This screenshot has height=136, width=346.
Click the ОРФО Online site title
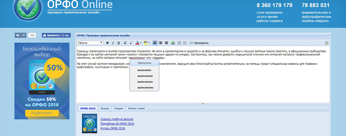click(80, 4)
